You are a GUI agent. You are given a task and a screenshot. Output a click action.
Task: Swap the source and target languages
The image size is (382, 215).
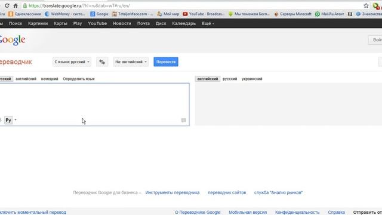[x=102, y=62]
